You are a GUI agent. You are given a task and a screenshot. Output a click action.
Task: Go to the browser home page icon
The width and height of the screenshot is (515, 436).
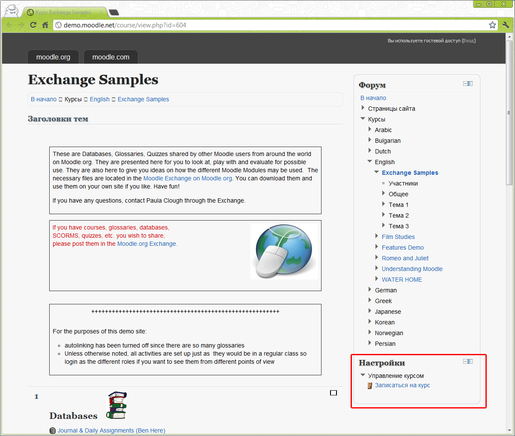click(45, 25)
